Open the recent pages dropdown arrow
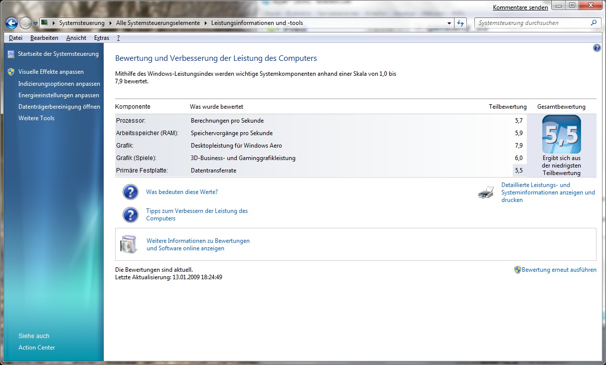Viewport: 606px width, 365px height. point(35,23)
